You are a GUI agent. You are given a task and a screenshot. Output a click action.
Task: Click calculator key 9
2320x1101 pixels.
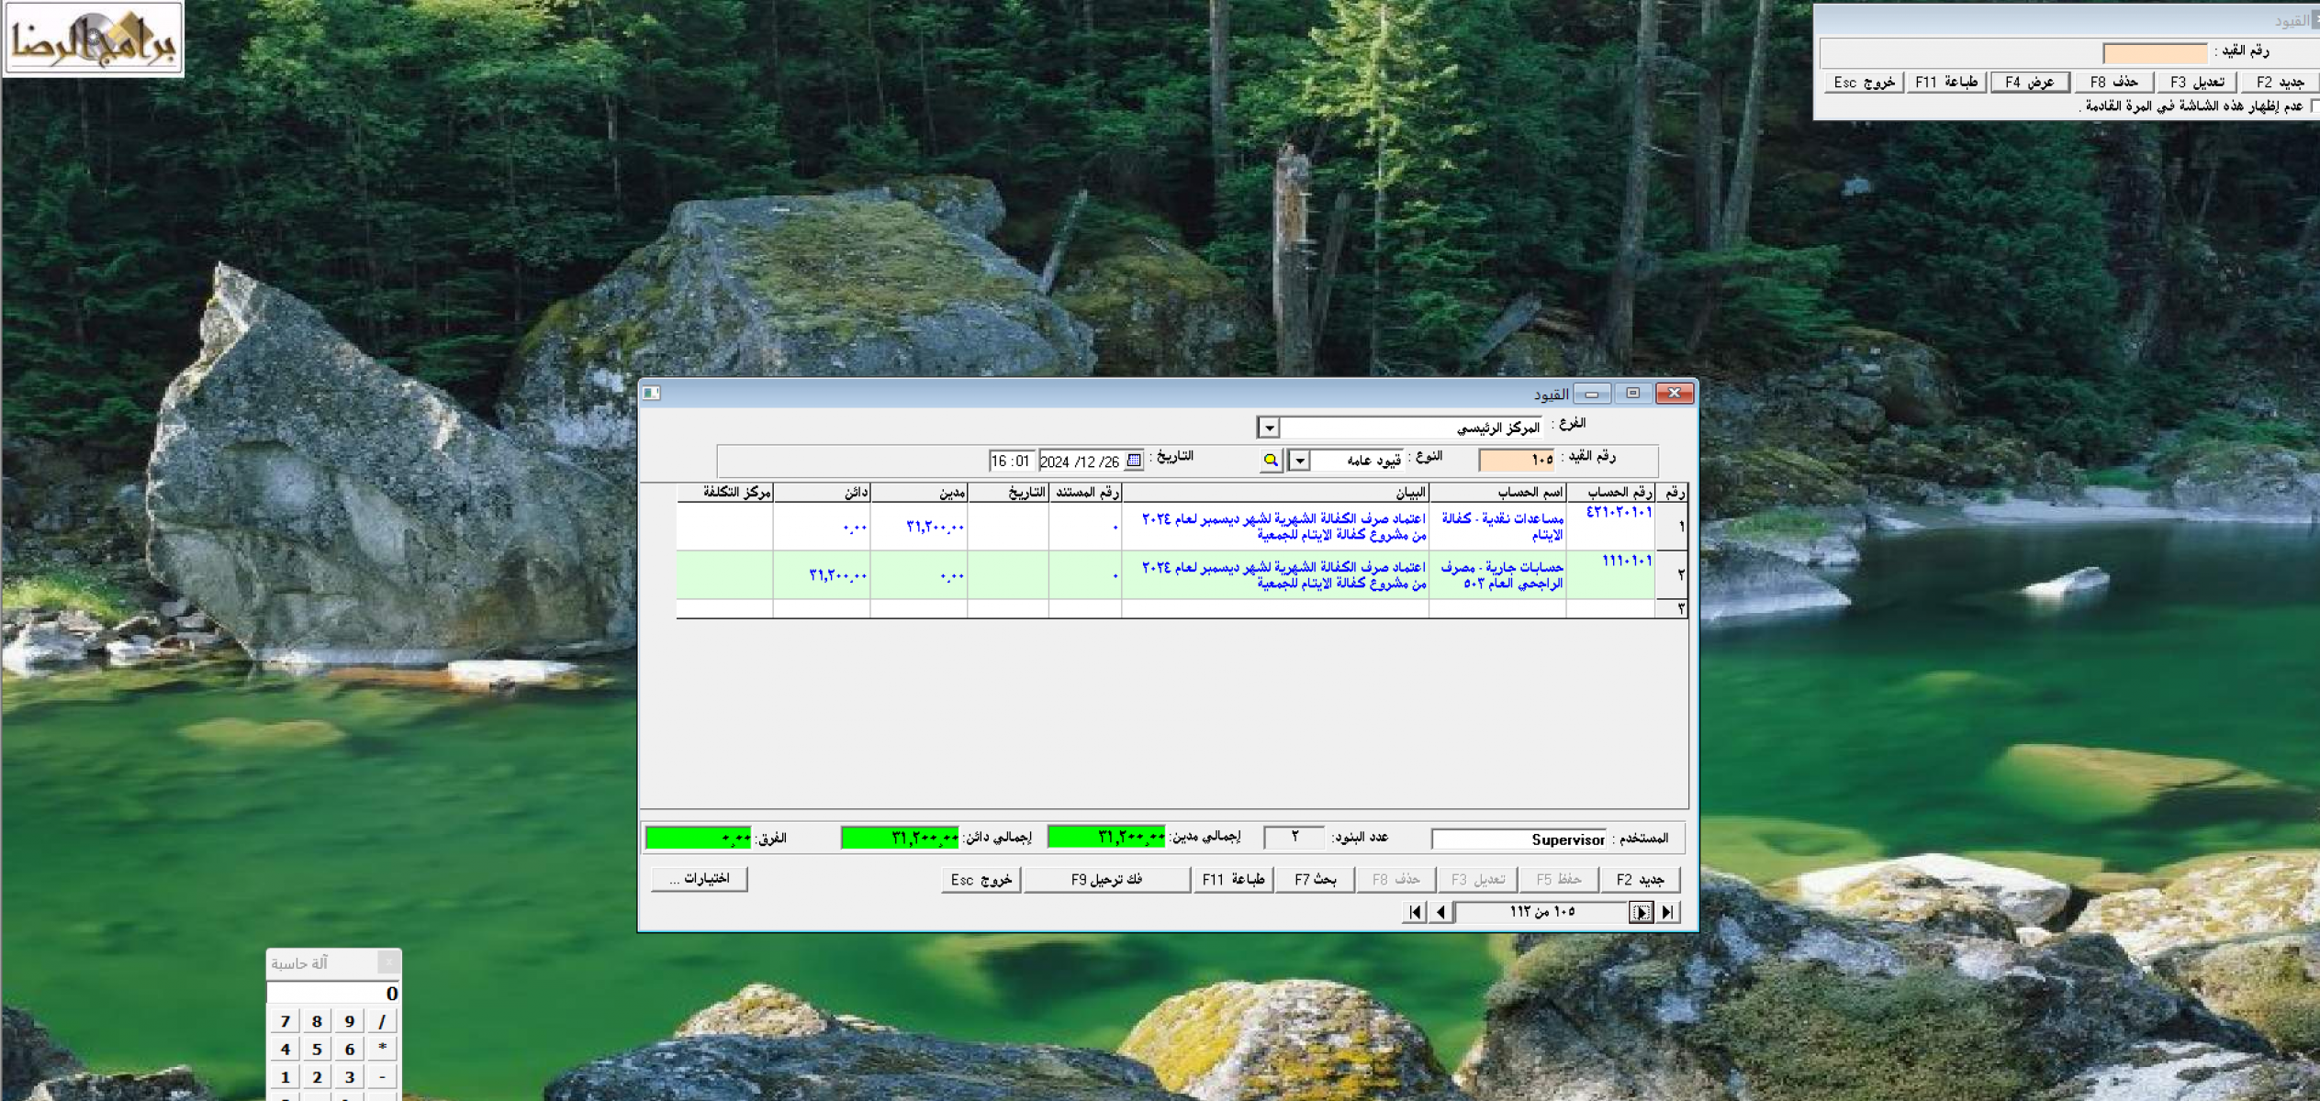(350, 1021)
